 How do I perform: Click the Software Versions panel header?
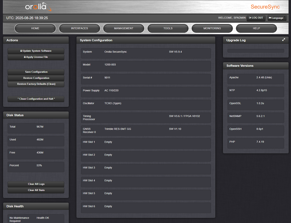coord(256,66)
